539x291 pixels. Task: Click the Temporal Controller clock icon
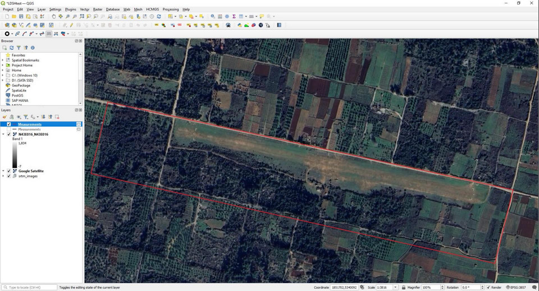(x=152, y=16)
